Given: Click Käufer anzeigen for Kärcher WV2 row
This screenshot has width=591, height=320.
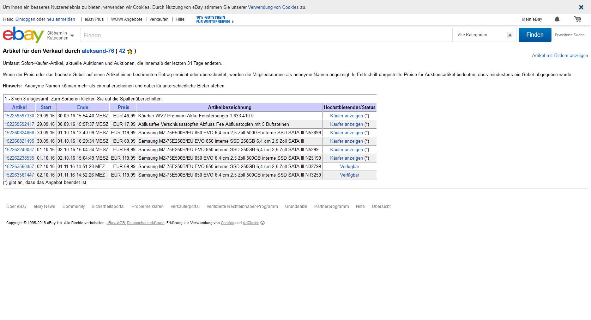Looking at the screenshot, I should coord(346,116).
